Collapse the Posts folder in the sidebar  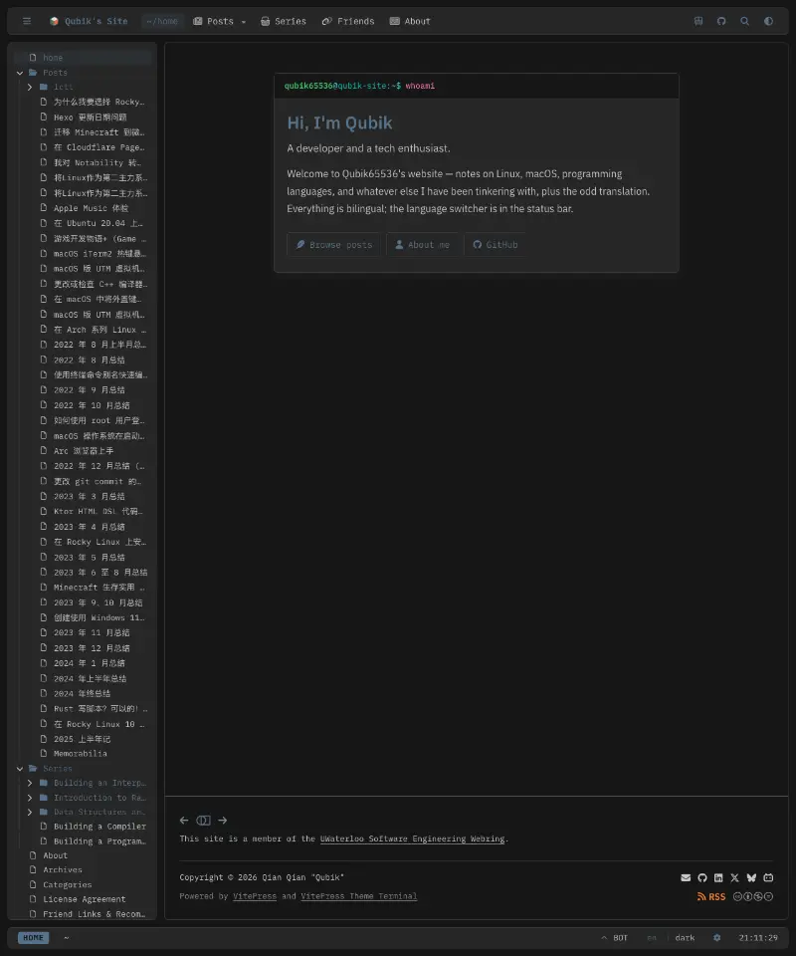click(20, 73)
